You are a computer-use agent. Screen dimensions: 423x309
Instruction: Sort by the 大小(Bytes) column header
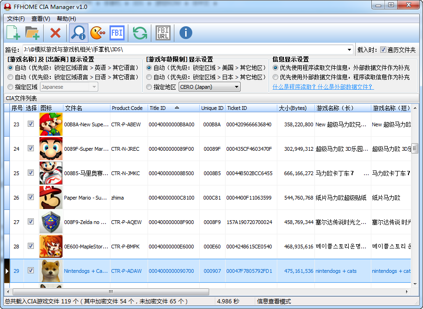tap(296, 108)
